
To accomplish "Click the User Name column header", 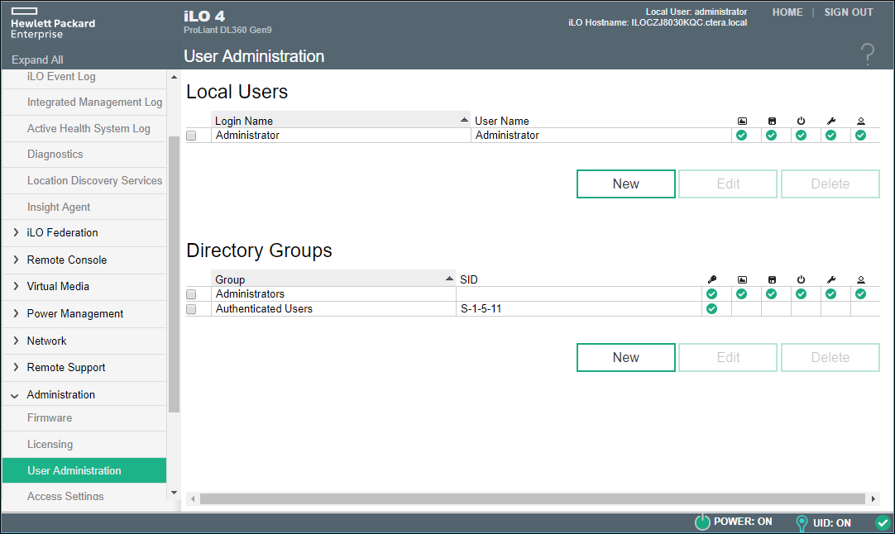I will (x=502, y=121).
